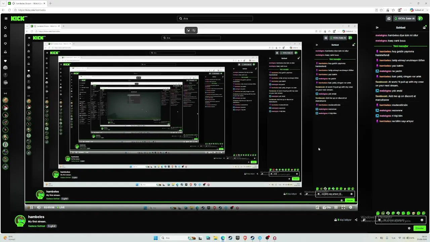Screen dimensions: 430x242
Task: Go to Home in the Kick sidebar
Action: point(5,28)
